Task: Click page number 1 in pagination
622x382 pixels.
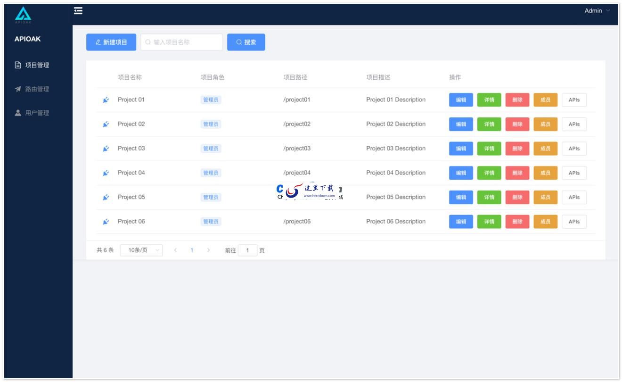Action: [x=191, y=250]
